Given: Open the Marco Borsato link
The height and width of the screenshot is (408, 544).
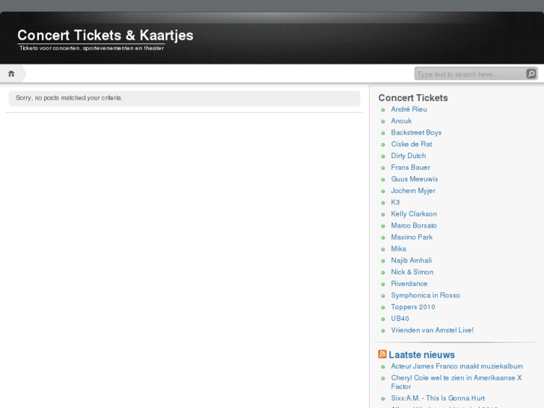Looking at the screenshot, I should click(414, 225).
